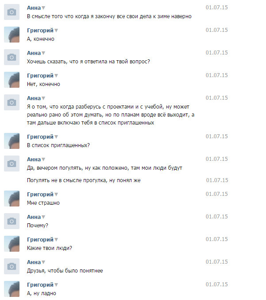Click camera avatar next to "В смысле того" message
The width and height of the screenshot is (266, 300).
click(x=12, y=12)
